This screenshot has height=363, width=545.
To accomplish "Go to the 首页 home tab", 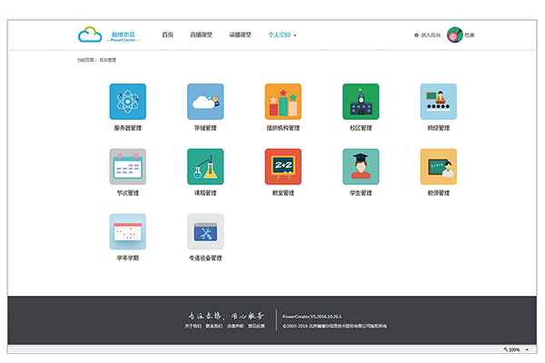I will point(167,35).
